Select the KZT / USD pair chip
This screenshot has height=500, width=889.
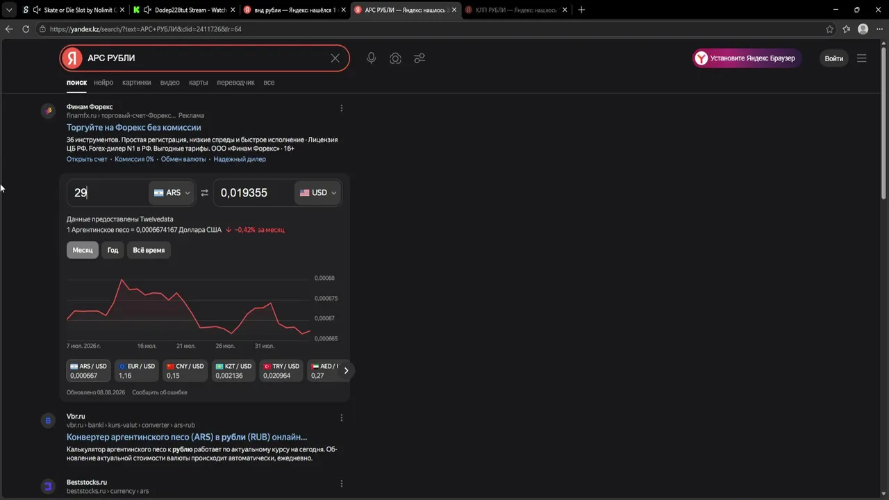click(x=233, y=371)
